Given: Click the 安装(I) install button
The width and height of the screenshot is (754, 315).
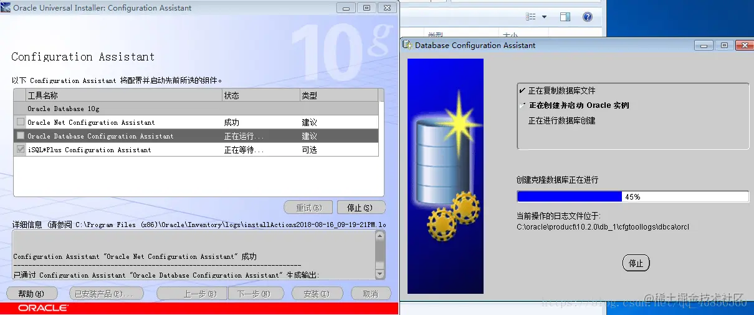Looking at the screenshot, I should [316, 294].
